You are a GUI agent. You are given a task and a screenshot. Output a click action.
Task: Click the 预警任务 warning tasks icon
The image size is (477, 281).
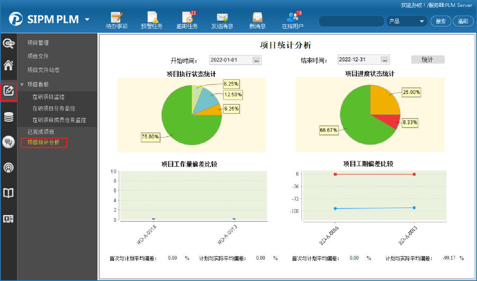coord(152,19)
